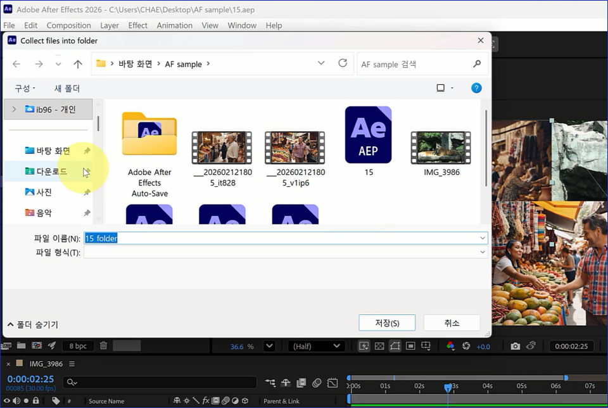Open the 15 AEP project file icon
The height and width of the screenshot is (408, 608).
[368, 135]
